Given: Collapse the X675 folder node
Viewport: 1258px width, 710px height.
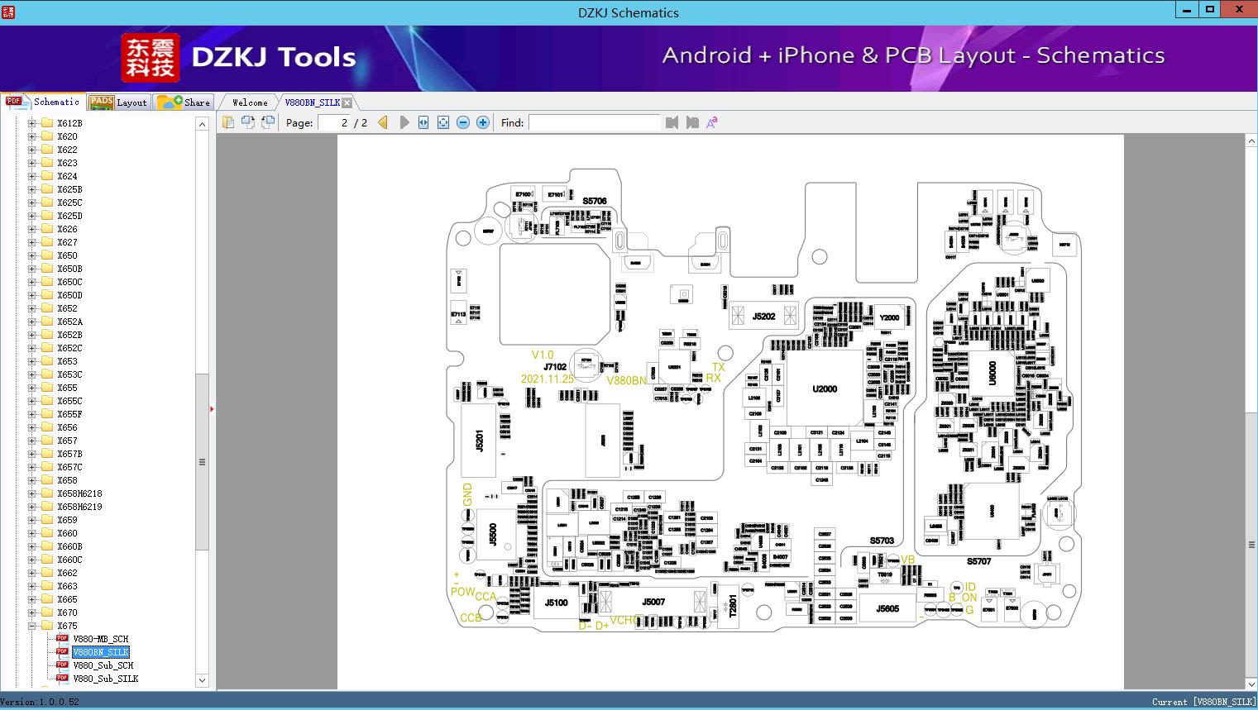Looking at the screenshot, I should (x=32, y=626).
